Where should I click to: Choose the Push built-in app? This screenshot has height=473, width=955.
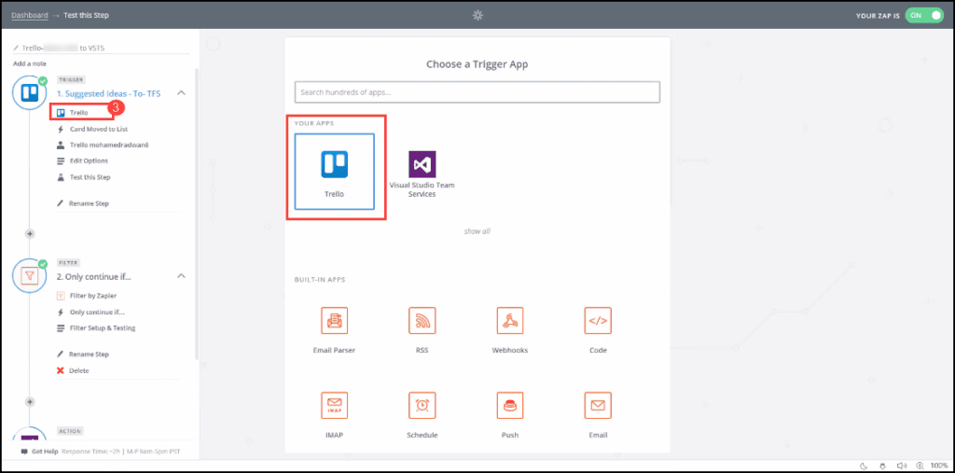[509, 413]
